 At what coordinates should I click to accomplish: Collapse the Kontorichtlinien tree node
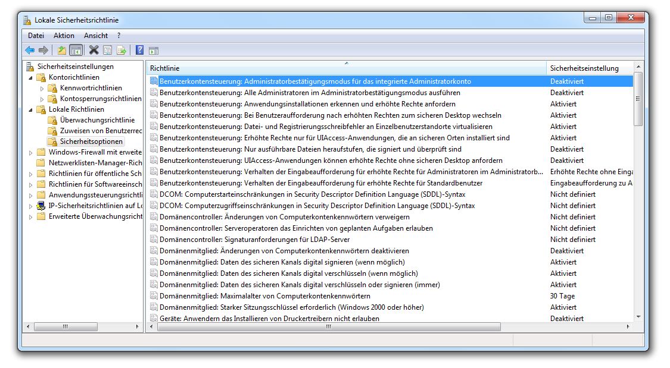tap(30, 77)
